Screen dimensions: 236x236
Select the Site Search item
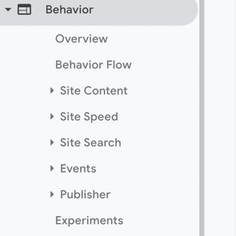[91, 142]
